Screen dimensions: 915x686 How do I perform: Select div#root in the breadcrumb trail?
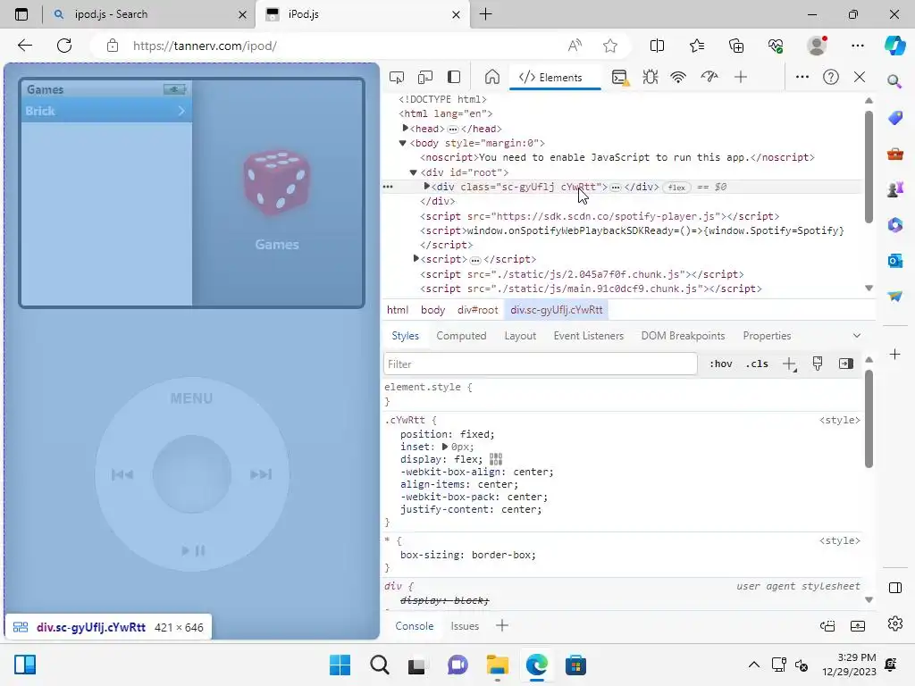click(x=477, y=310)
